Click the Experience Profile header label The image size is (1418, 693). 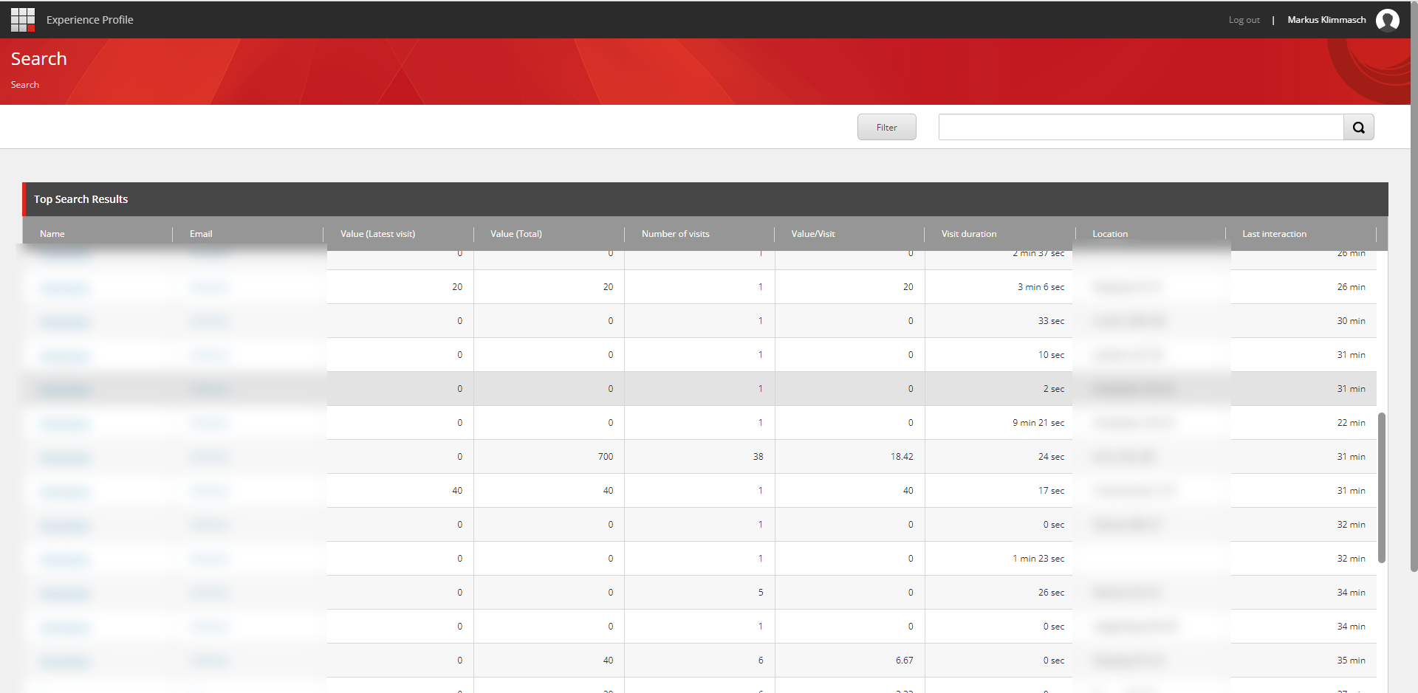coord(90,19)
